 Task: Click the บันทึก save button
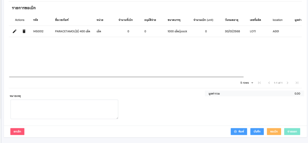pyautogui.click(x=257, y=131)
